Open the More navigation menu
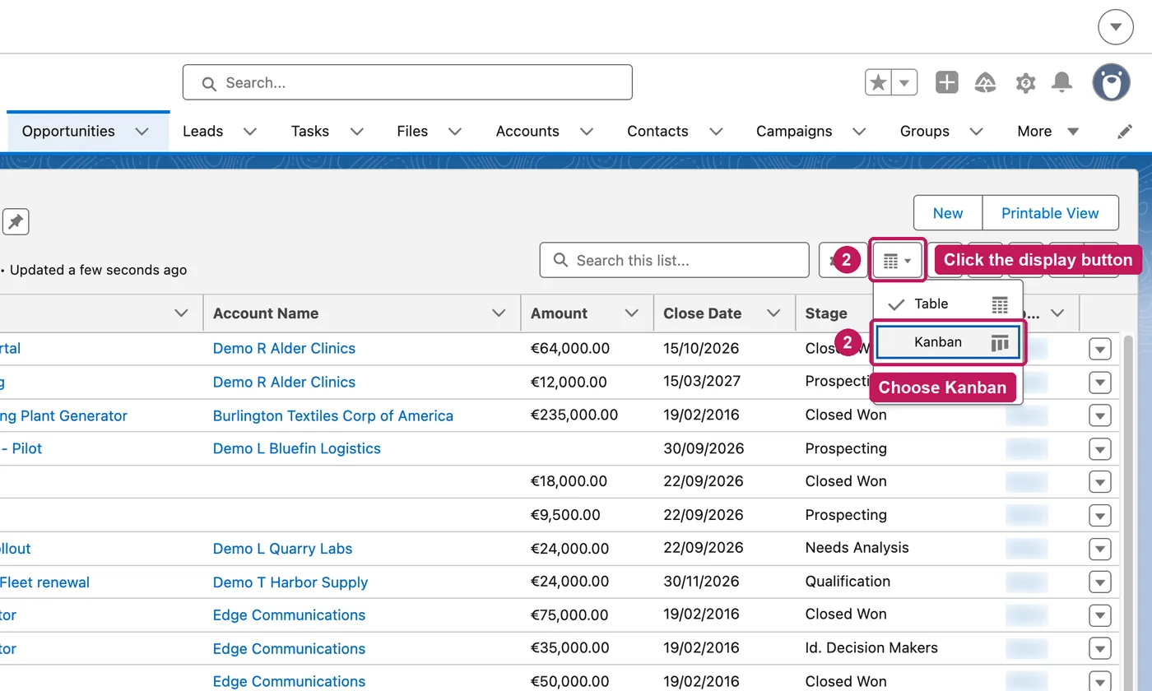This screenshot has height=691, width=1152. point(1047,132)
